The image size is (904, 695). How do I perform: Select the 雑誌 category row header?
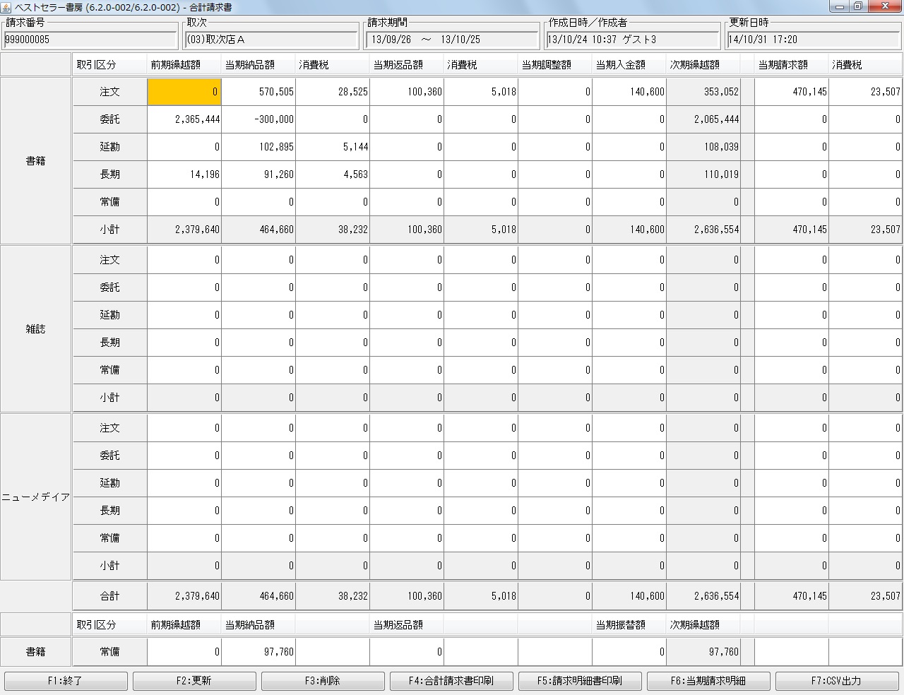coord(35,328)
